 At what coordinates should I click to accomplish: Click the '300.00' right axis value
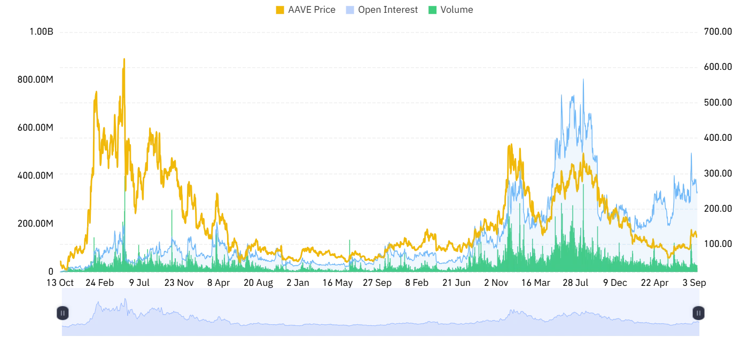click(x=718, y=173)
